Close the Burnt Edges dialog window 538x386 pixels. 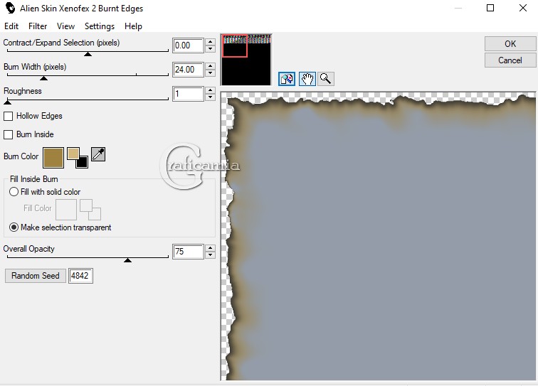(x=523, y=8)
